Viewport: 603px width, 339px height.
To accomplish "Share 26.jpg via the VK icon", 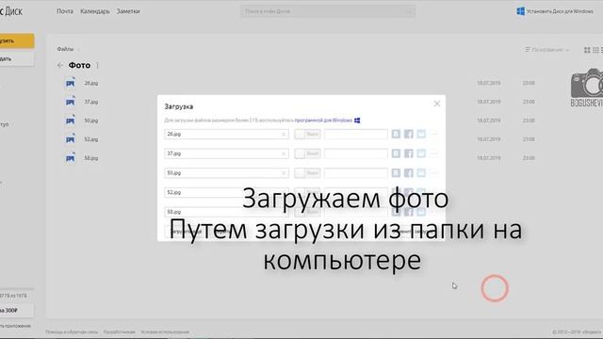I will 396,134.
